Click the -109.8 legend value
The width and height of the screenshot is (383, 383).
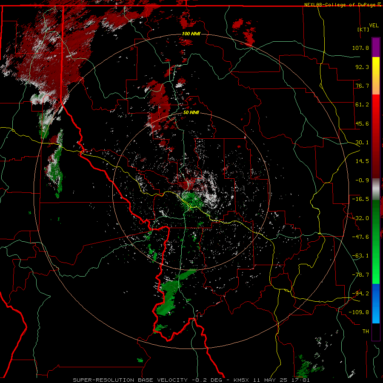coord(359,312)
